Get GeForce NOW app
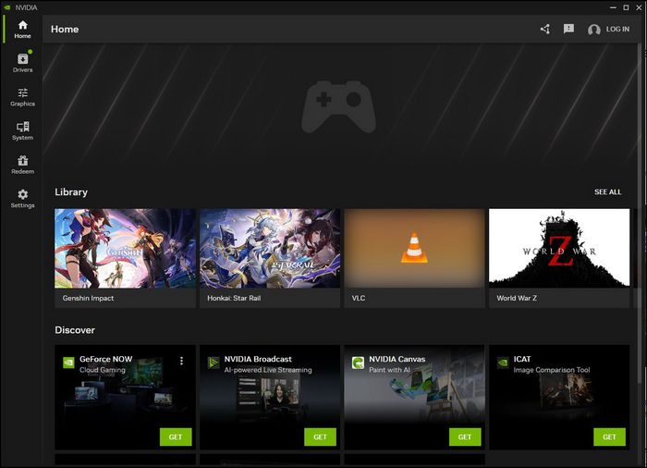This screenshot has width=647, height=468. [x=176, y=437]
